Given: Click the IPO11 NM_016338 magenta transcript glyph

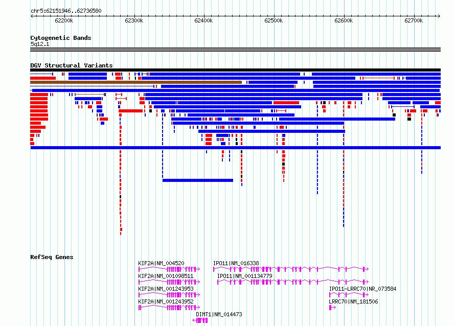Looking at the screenshot, I should 291,269.
